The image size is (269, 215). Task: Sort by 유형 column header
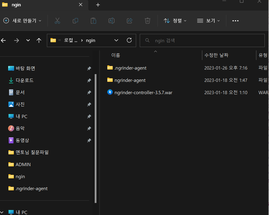pyautogui.click(x=263, y=55)
